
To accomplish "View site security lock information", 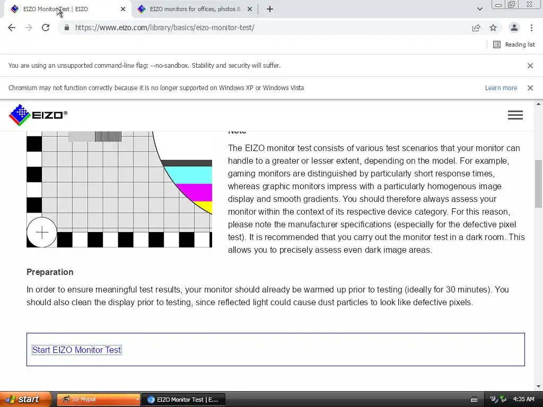I will pyautogui.click(x=67, y=28).
